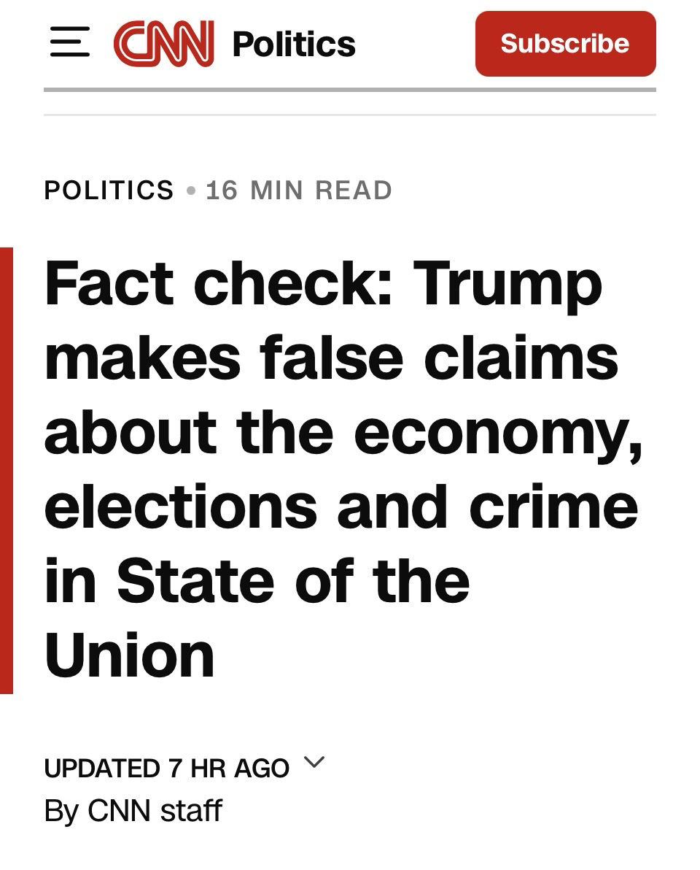Viewport: 700px width, 870px height.
Task: Open the Politics section in header
Action: 293,45
